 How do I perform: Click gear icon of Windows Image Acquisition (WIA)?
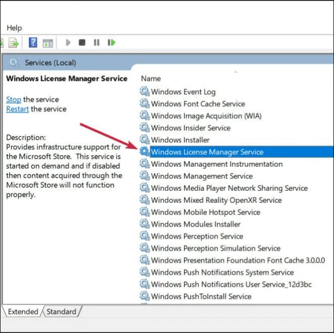(145, 115)
